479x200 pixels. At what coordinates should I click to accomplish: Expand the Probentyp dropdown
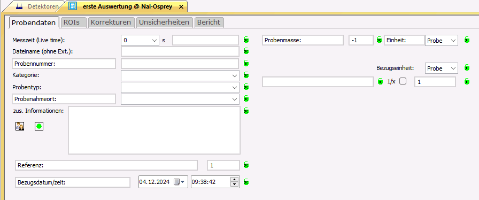click(235, 88)
